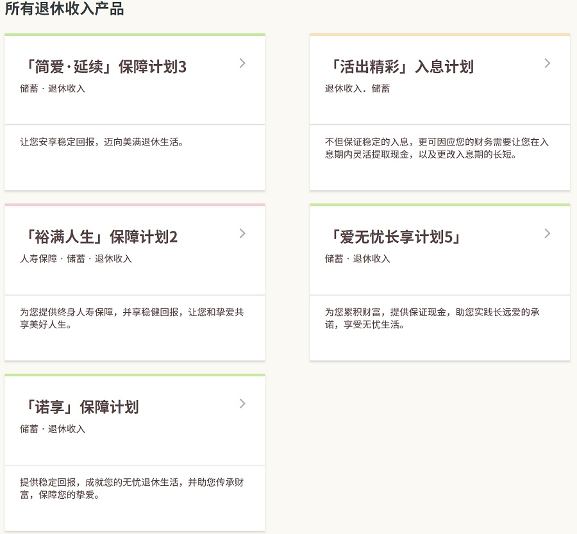Tap the arrow on「诺享」保障计划 card
Image resolution: width=577 pixels, height=534 pixels.
pos(242,403)
